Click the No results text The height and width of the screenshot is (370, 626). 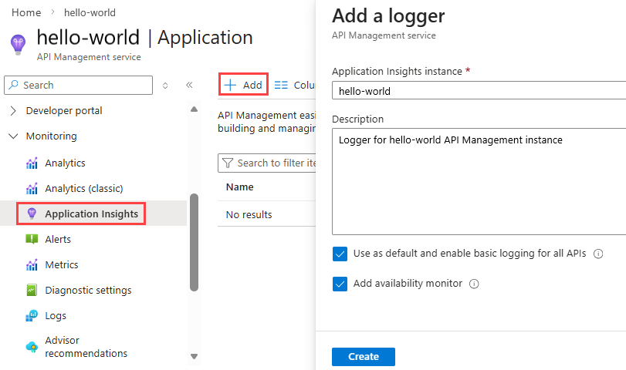pos(249,214)
